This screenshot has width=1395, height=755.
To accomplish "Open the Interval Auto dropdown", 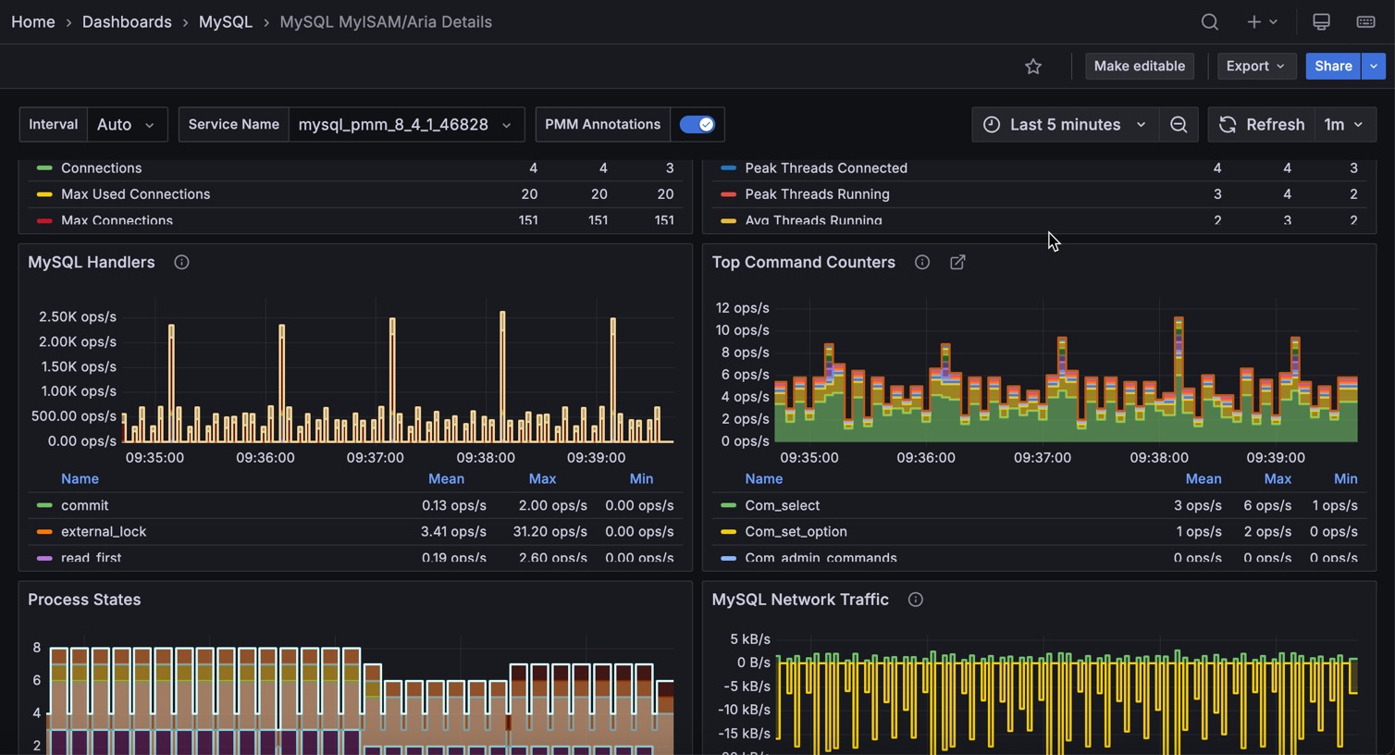I will [x=127, y=125].
